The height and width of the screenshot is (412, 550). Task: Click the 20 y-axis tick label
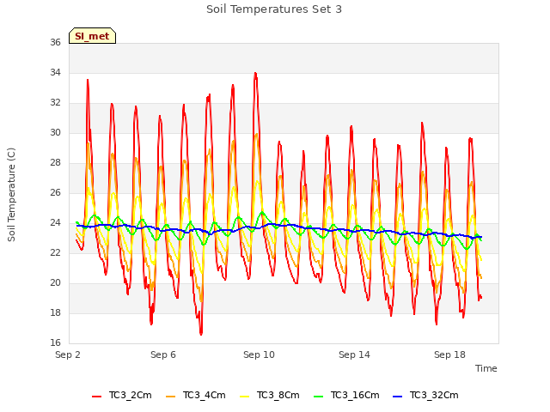point(55,282)
